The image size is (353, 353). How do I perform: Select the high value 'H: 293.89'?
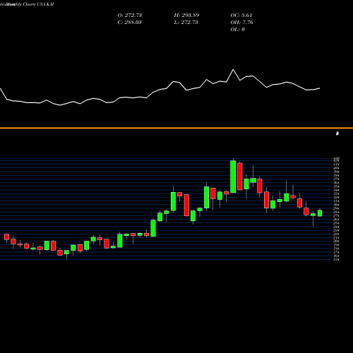click(x=186, y=15)
